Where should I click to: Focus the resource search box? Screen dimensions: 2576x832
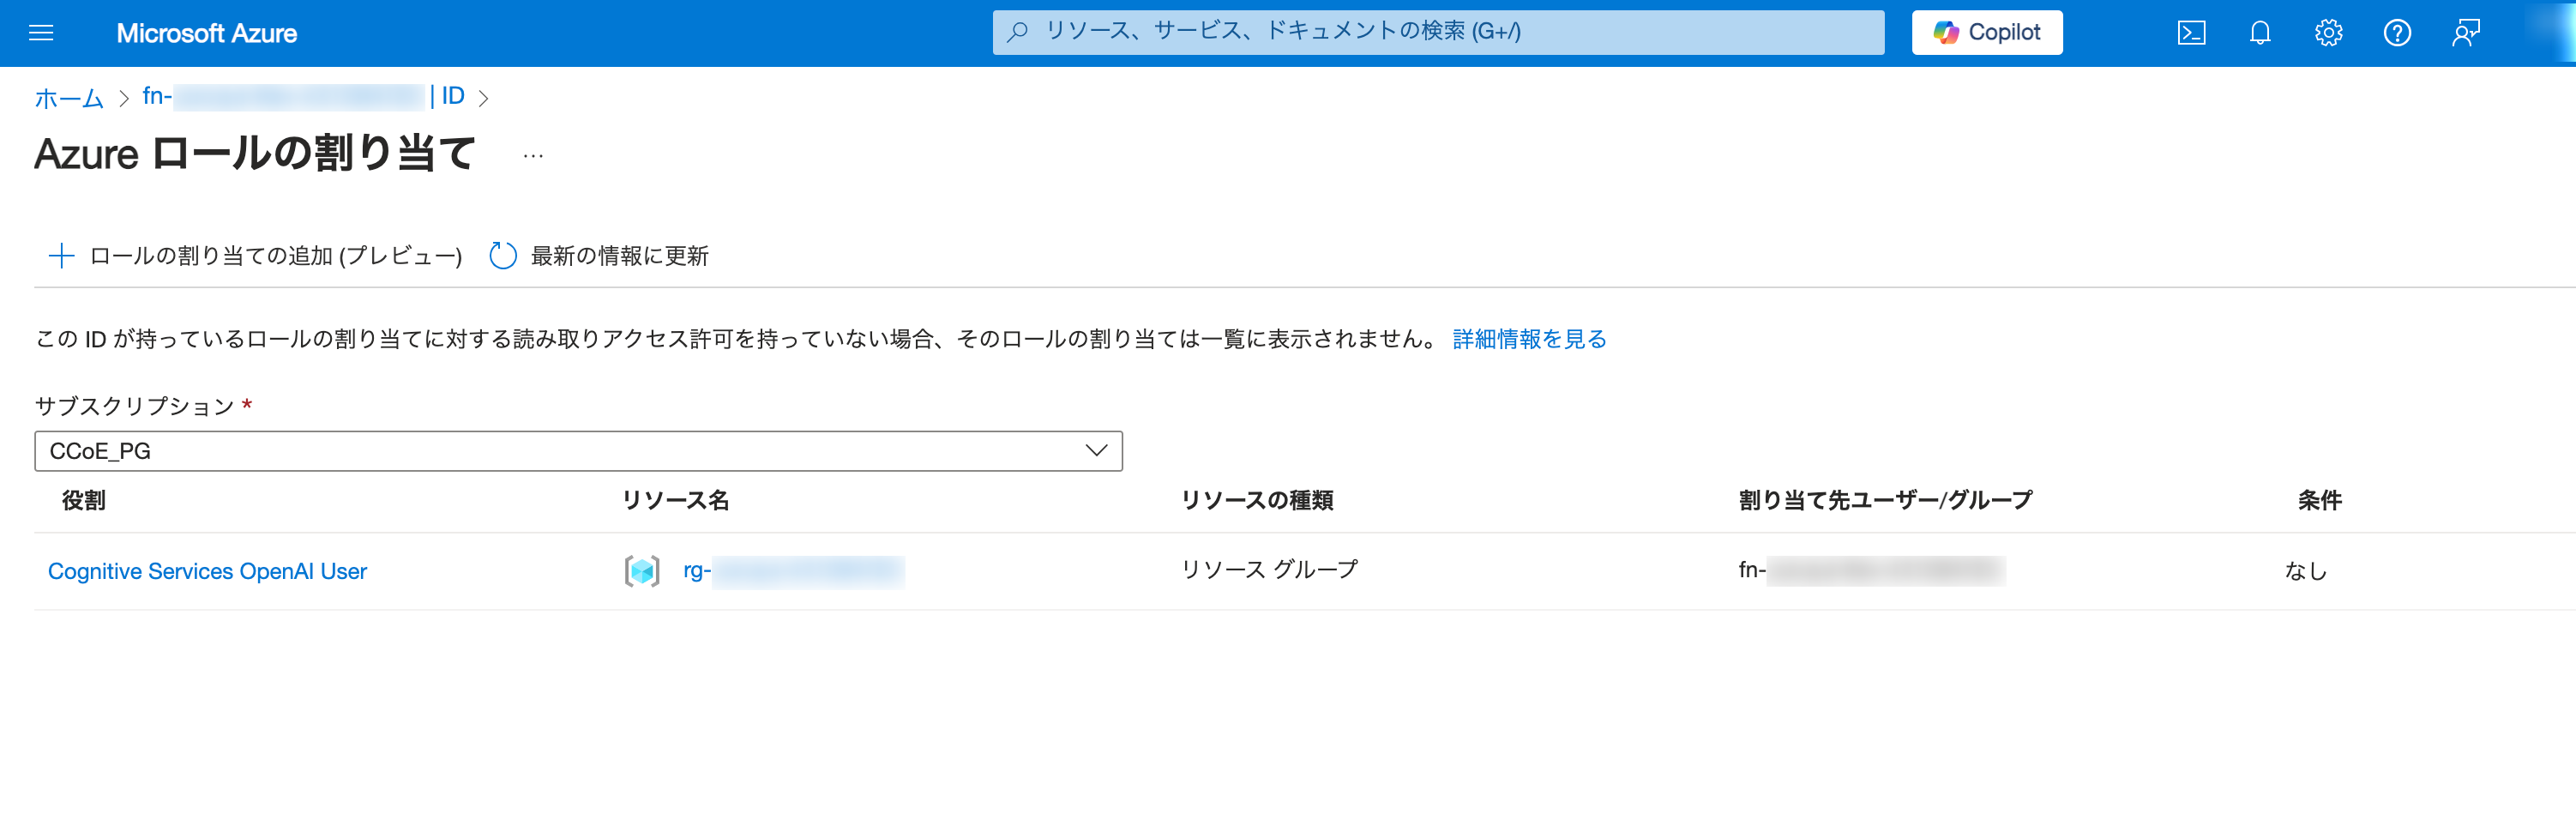(x=1438, y=32)
